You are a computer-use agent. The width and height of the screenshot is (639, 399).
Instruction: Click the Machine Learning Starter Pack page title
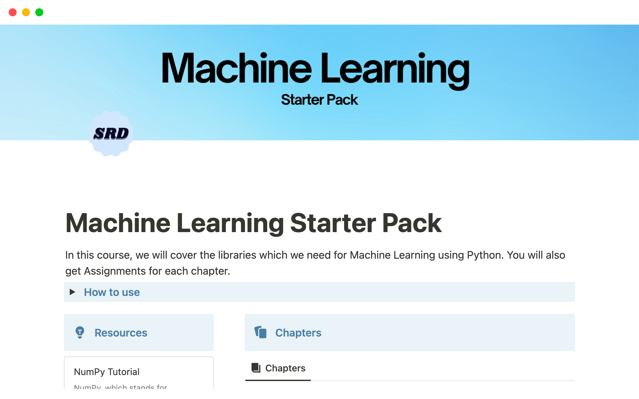253,223
